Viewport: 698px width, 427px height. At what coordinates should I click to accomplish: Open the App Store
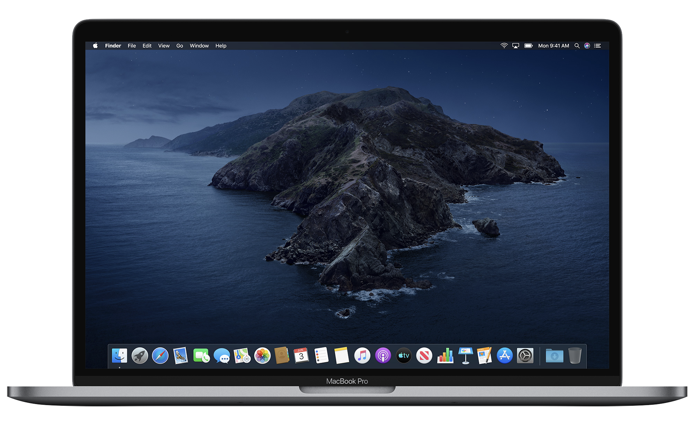click(504, 356)
